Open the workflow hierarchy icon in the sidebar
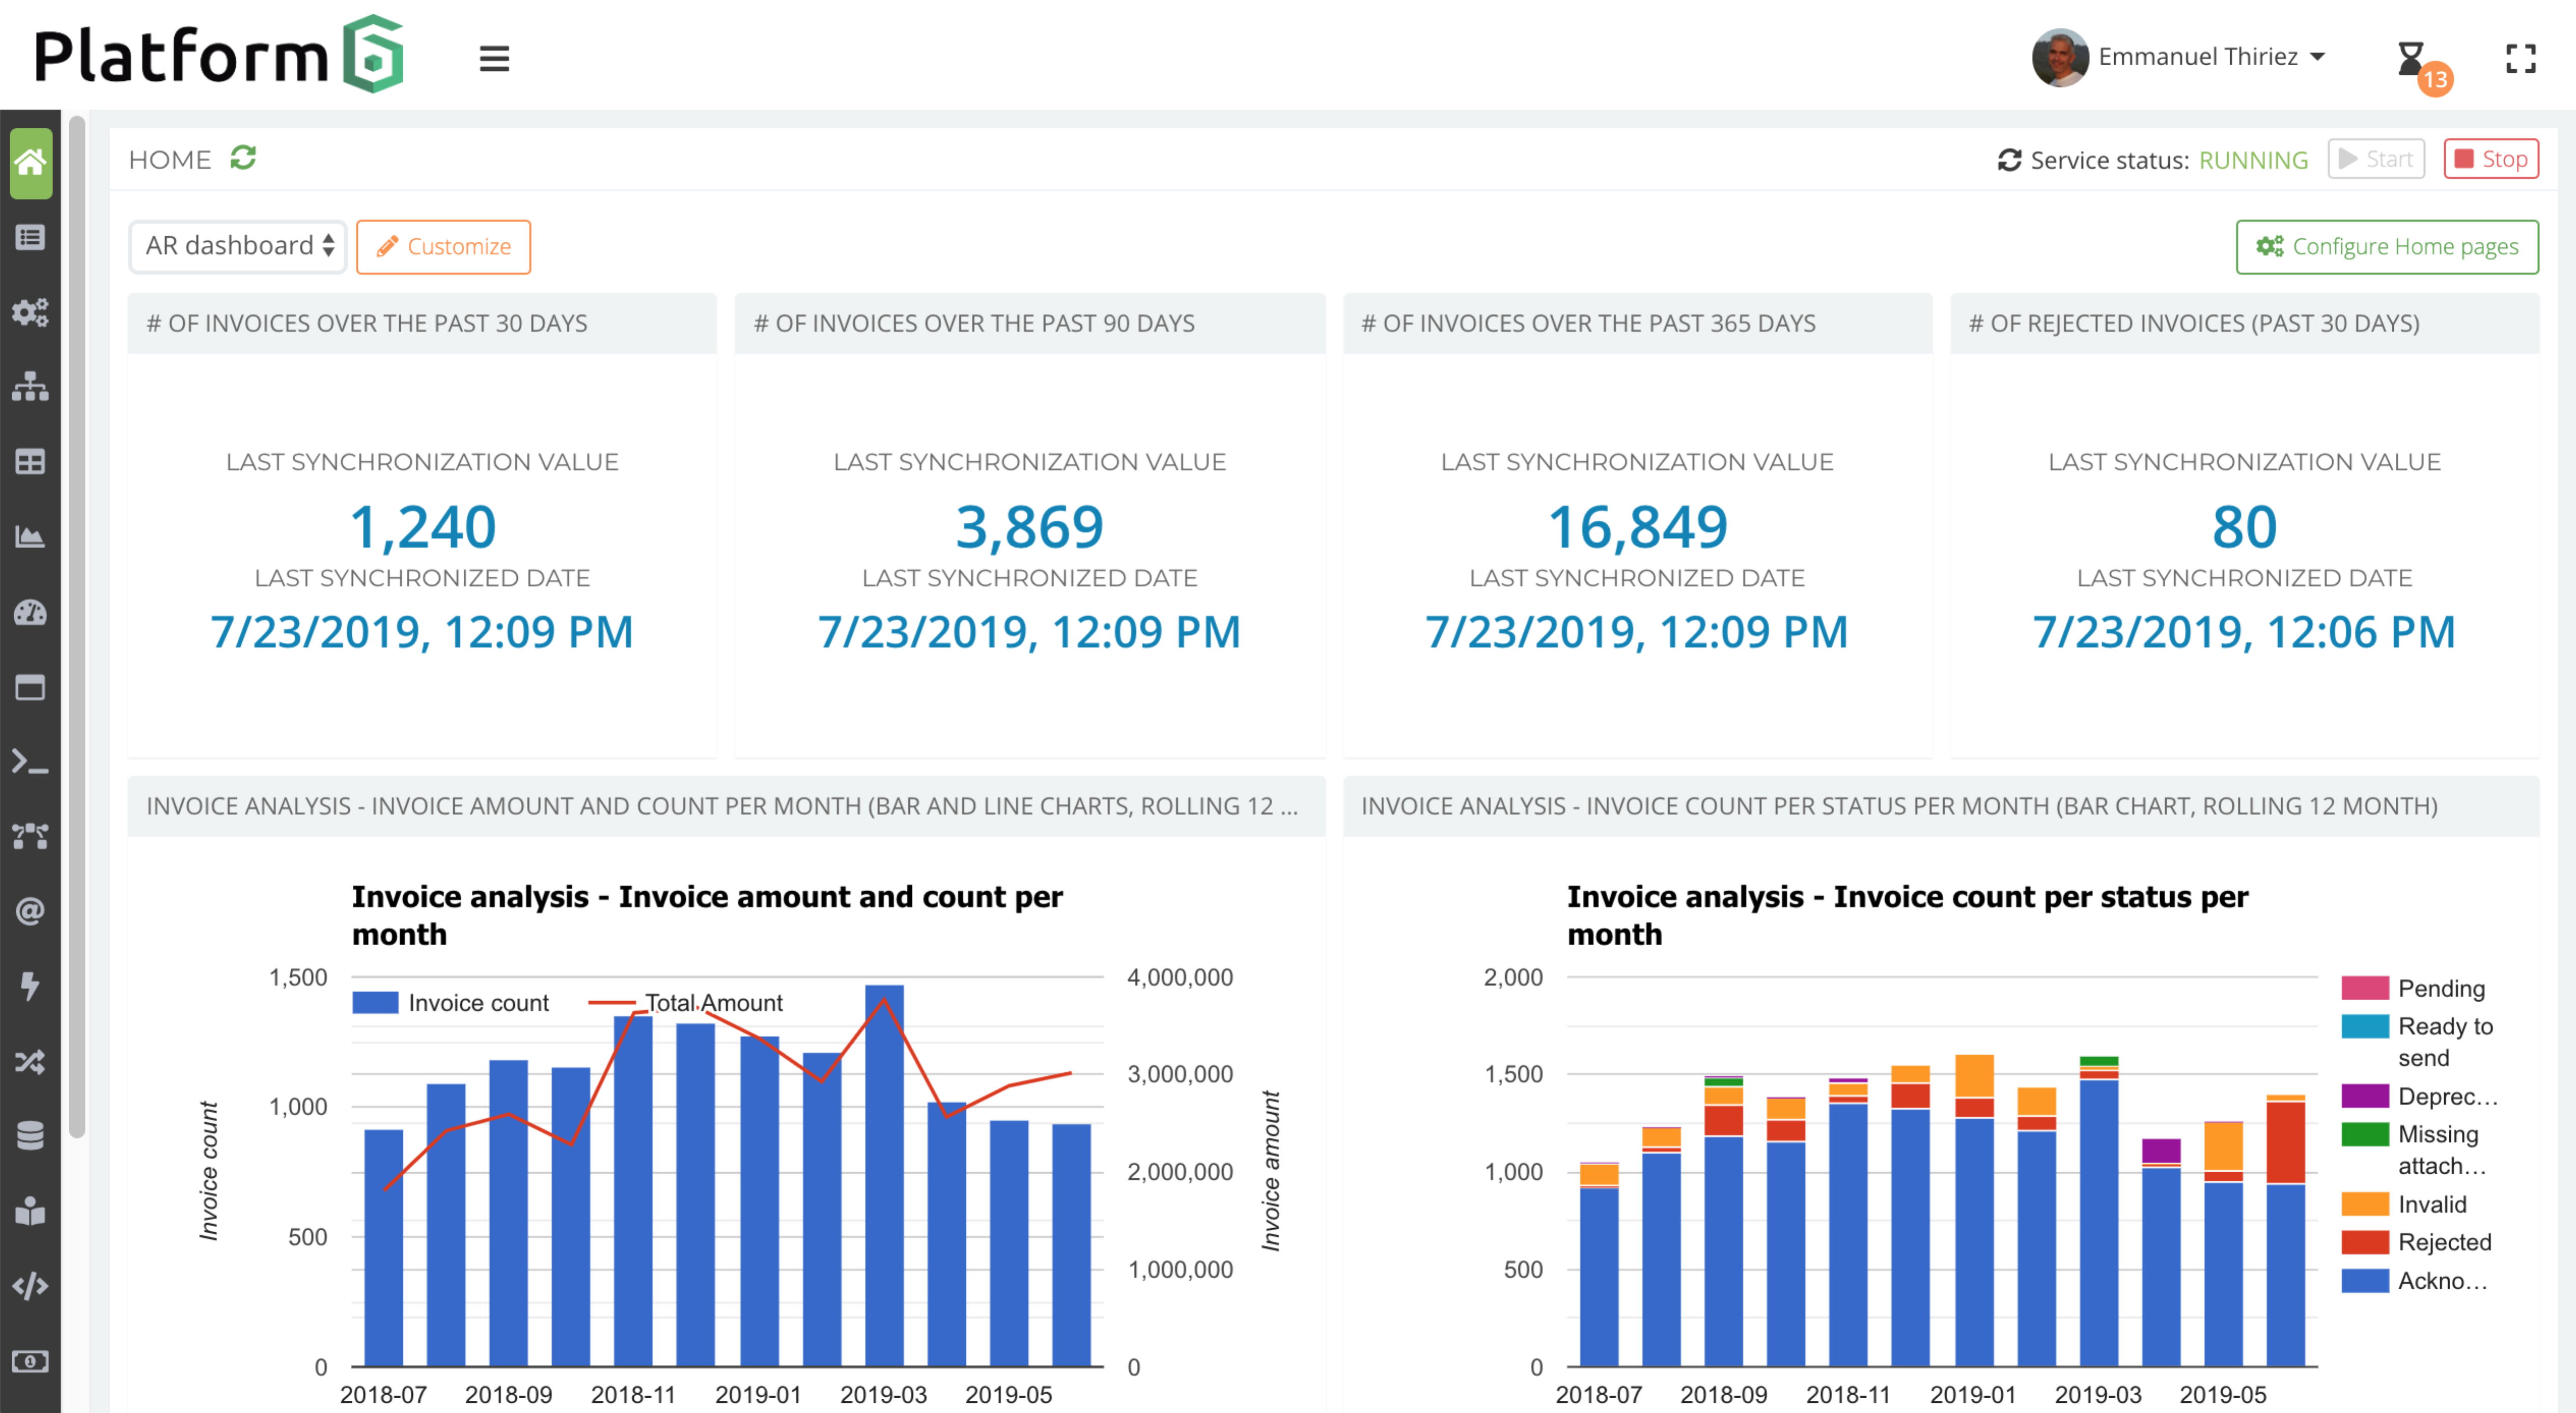This screenshot has width=2576, height=1413. click(30, 387)
